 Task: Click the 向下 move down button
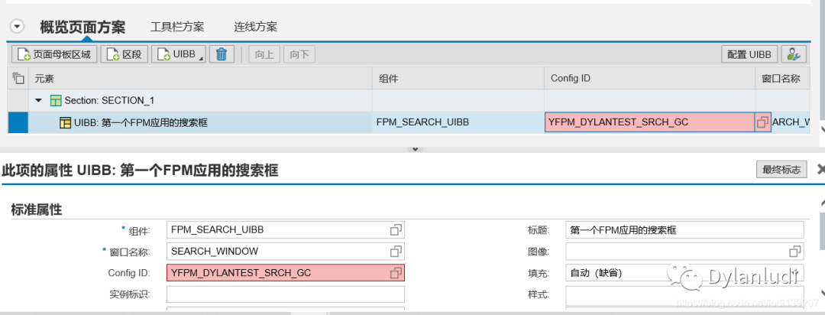tap(299, 54)
